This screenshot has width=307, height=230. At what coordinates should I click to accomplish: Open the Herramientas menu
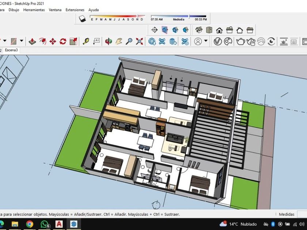click(34, 10)
